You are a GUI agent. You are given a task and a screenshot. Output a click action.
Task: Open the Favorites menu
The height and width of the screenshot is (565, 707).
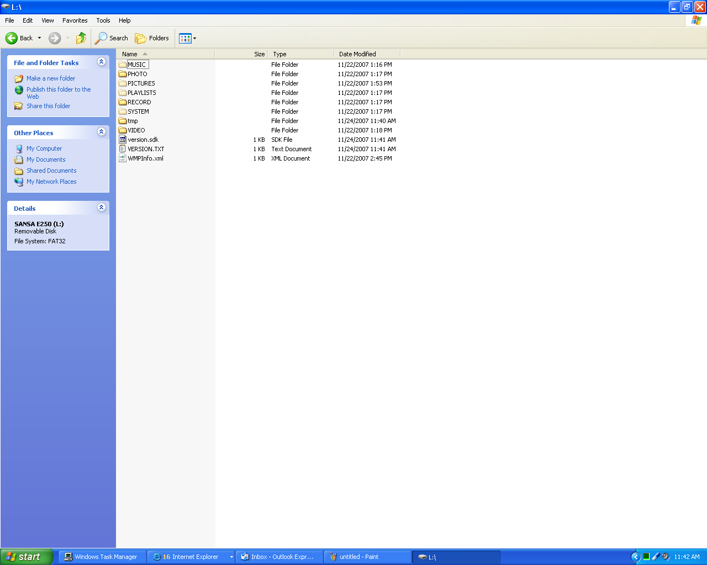tap(75, 20)
